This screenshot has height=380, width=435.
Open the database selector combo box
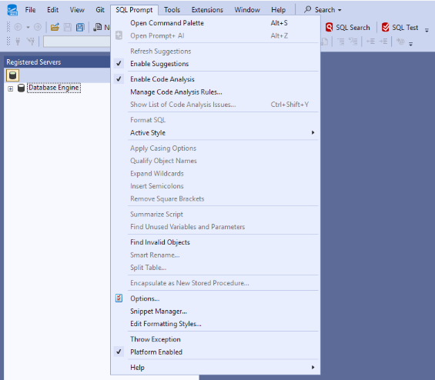77,42
